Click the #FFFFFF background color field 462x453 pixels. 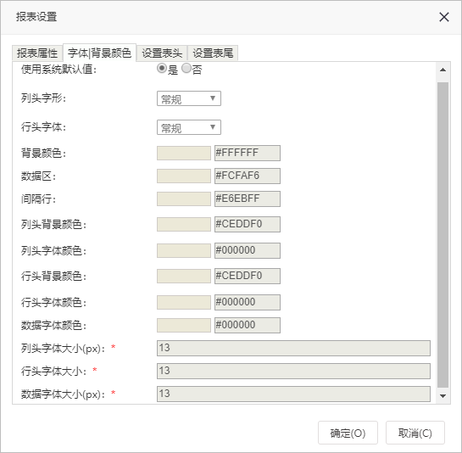[248, 153]
